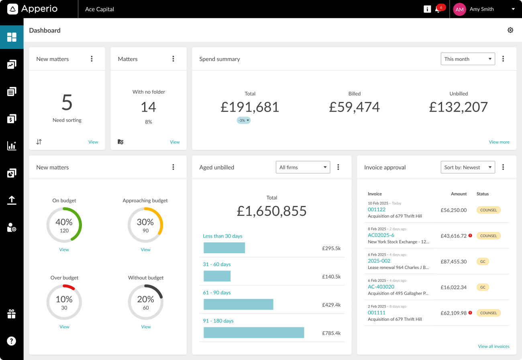Screen dimensions: 522x360
Task: Open the gift box icon in sidebar
Action: click(12, 314)
